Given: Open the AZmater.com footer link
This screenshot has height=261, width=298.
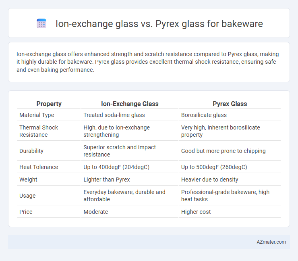Looking at the screenshot, I should pyautogui.click(x=271, y=242).
